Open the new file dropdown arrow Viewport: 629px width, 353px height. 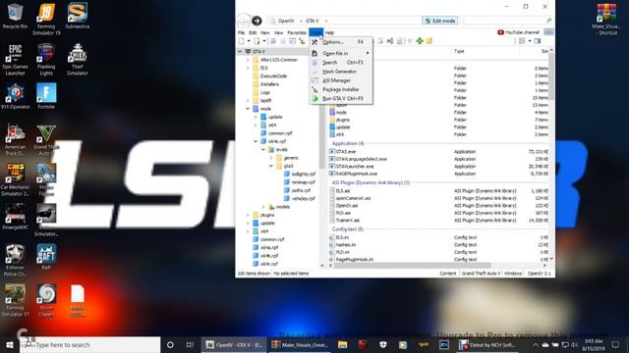[249, 41]
